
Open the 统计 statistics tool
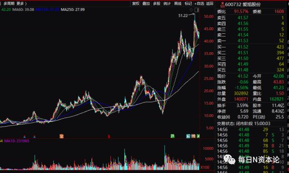point(167,4)
